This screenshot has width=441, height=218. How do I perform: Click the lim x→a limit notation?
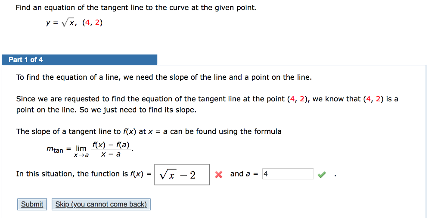pyautogui.click(x=81, y=151)
